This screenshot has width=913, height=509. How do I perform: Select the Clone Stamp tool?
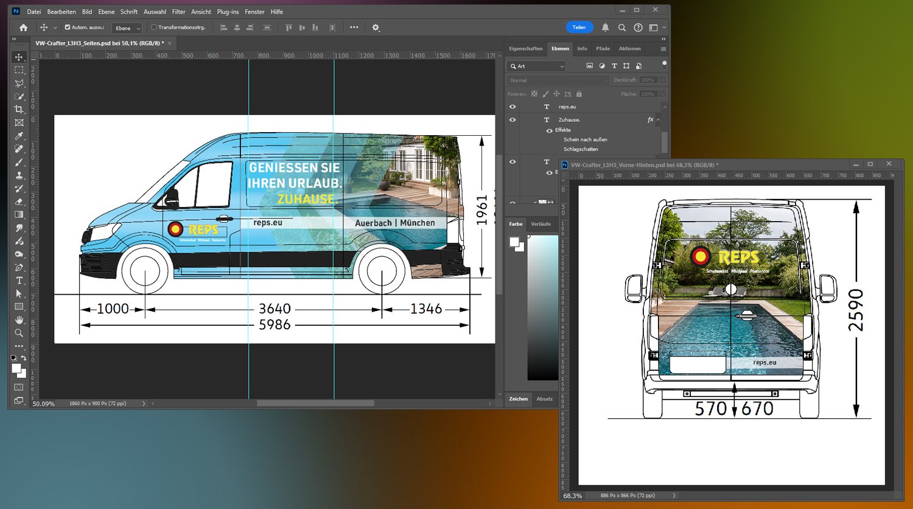pos(19,175)
